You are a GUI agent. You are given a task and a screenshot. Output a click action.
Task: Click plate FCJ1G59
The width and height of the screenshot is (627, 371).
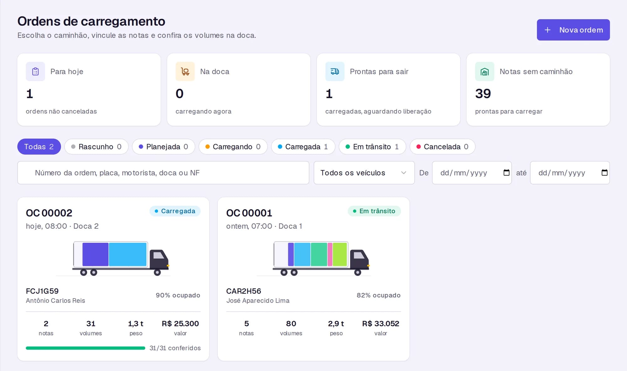tap(42, 291)
